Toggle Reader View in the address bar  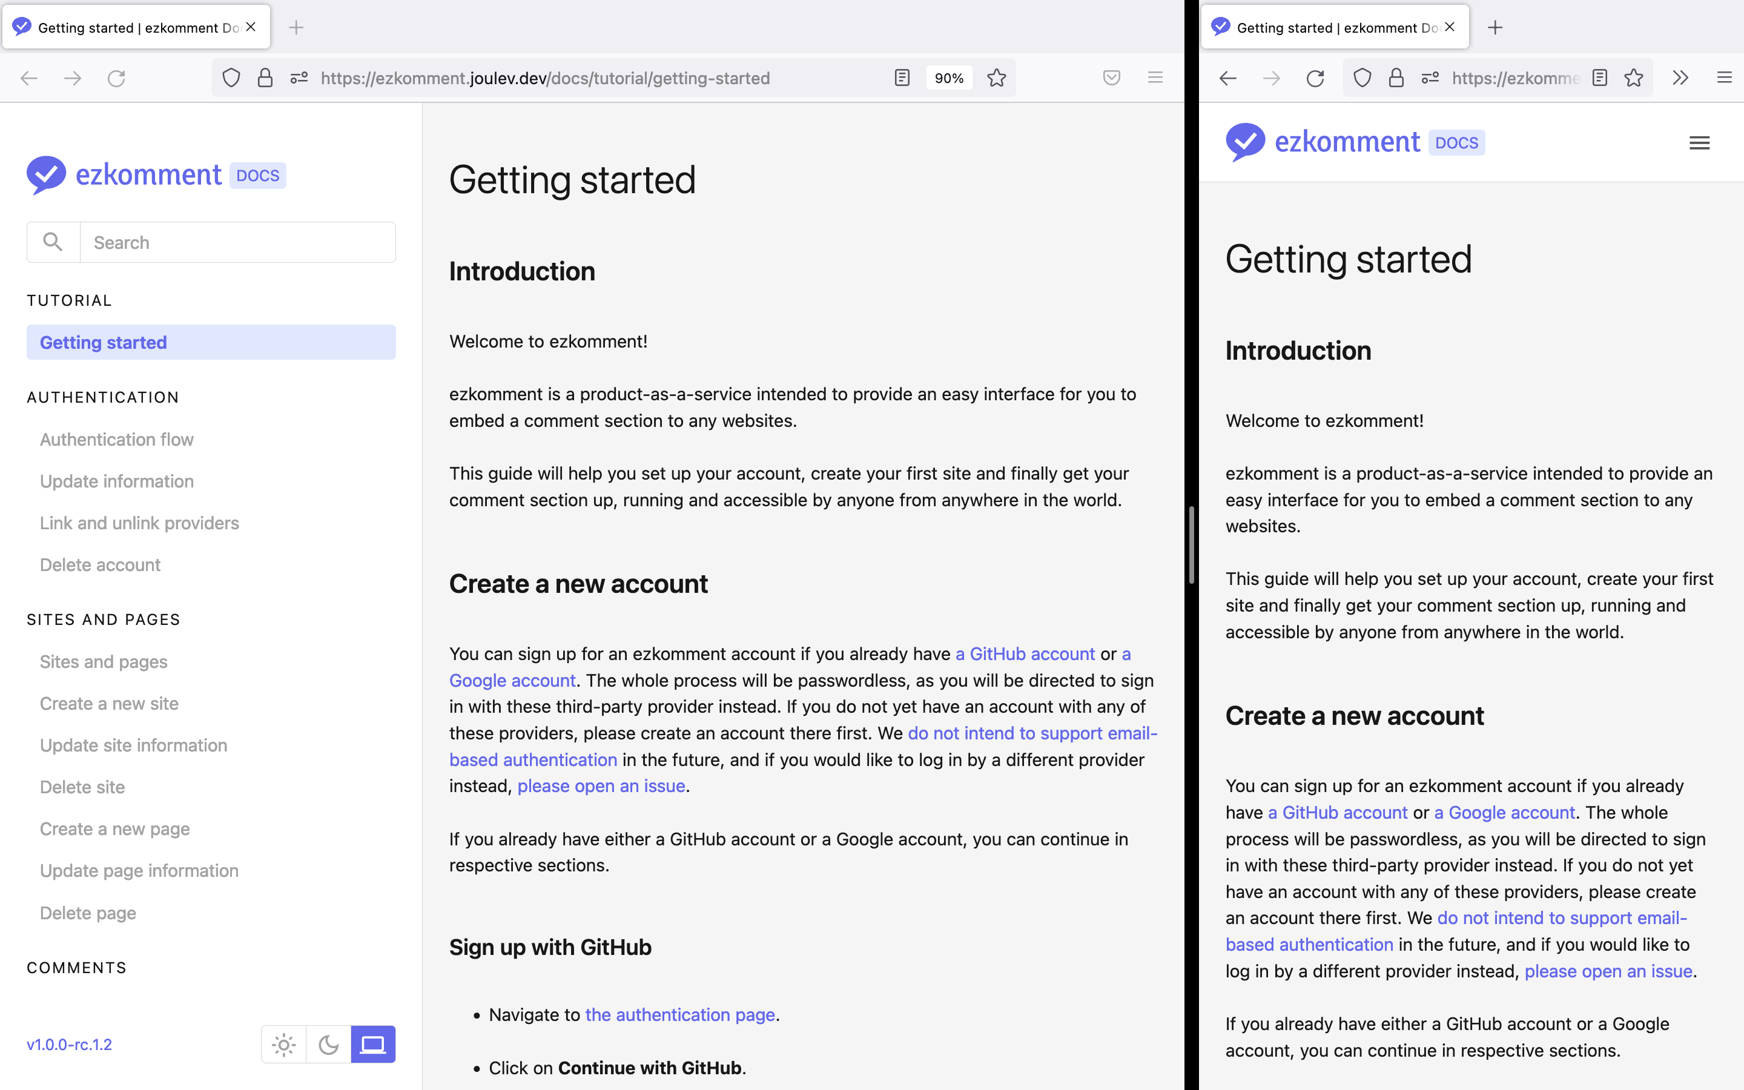click(902, 78)
